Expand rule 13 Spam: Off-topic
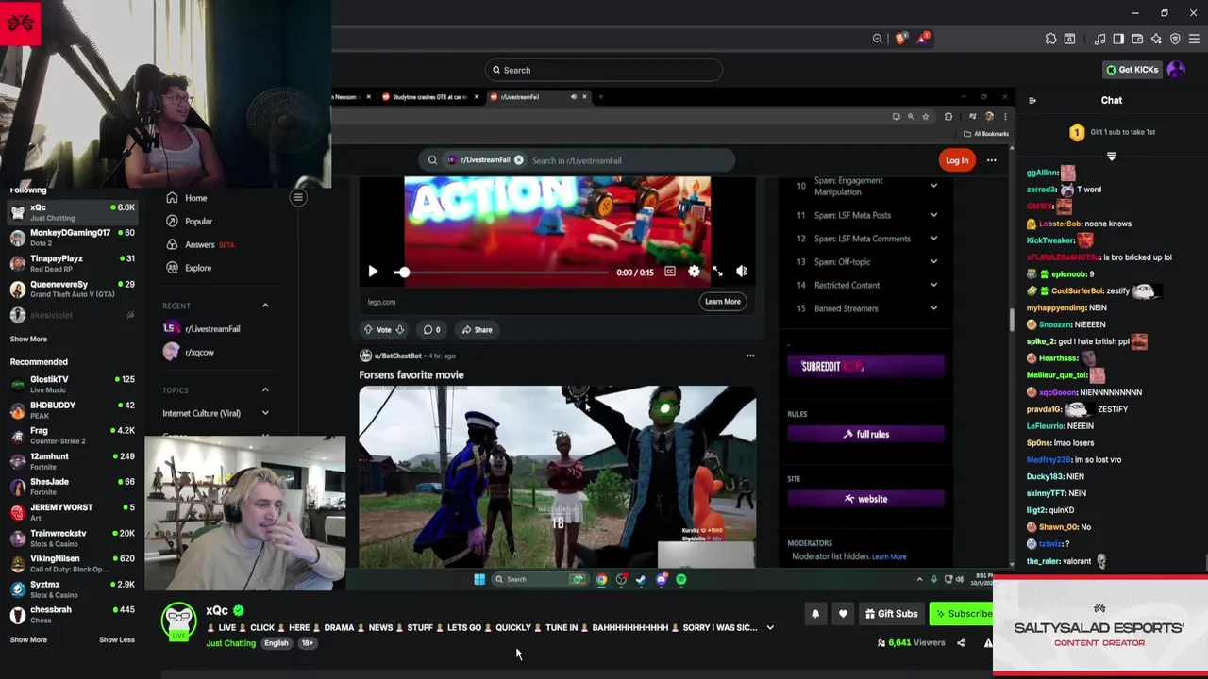1208x679 pixels. [933, 261]
